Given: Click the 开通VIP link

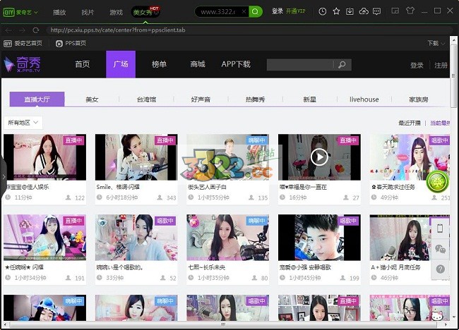Looking at the screenshot, I should pyautogui.click(x=297, y=11).
